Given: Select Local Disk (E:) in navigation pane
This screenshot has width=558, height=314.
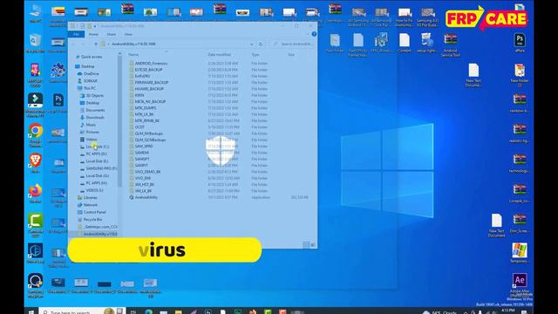Looking at the screenshot, I should pos(97,161).
